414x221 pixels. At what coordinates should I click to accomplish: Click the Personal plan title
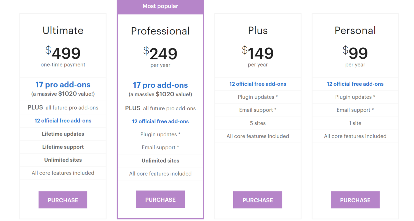355,30
